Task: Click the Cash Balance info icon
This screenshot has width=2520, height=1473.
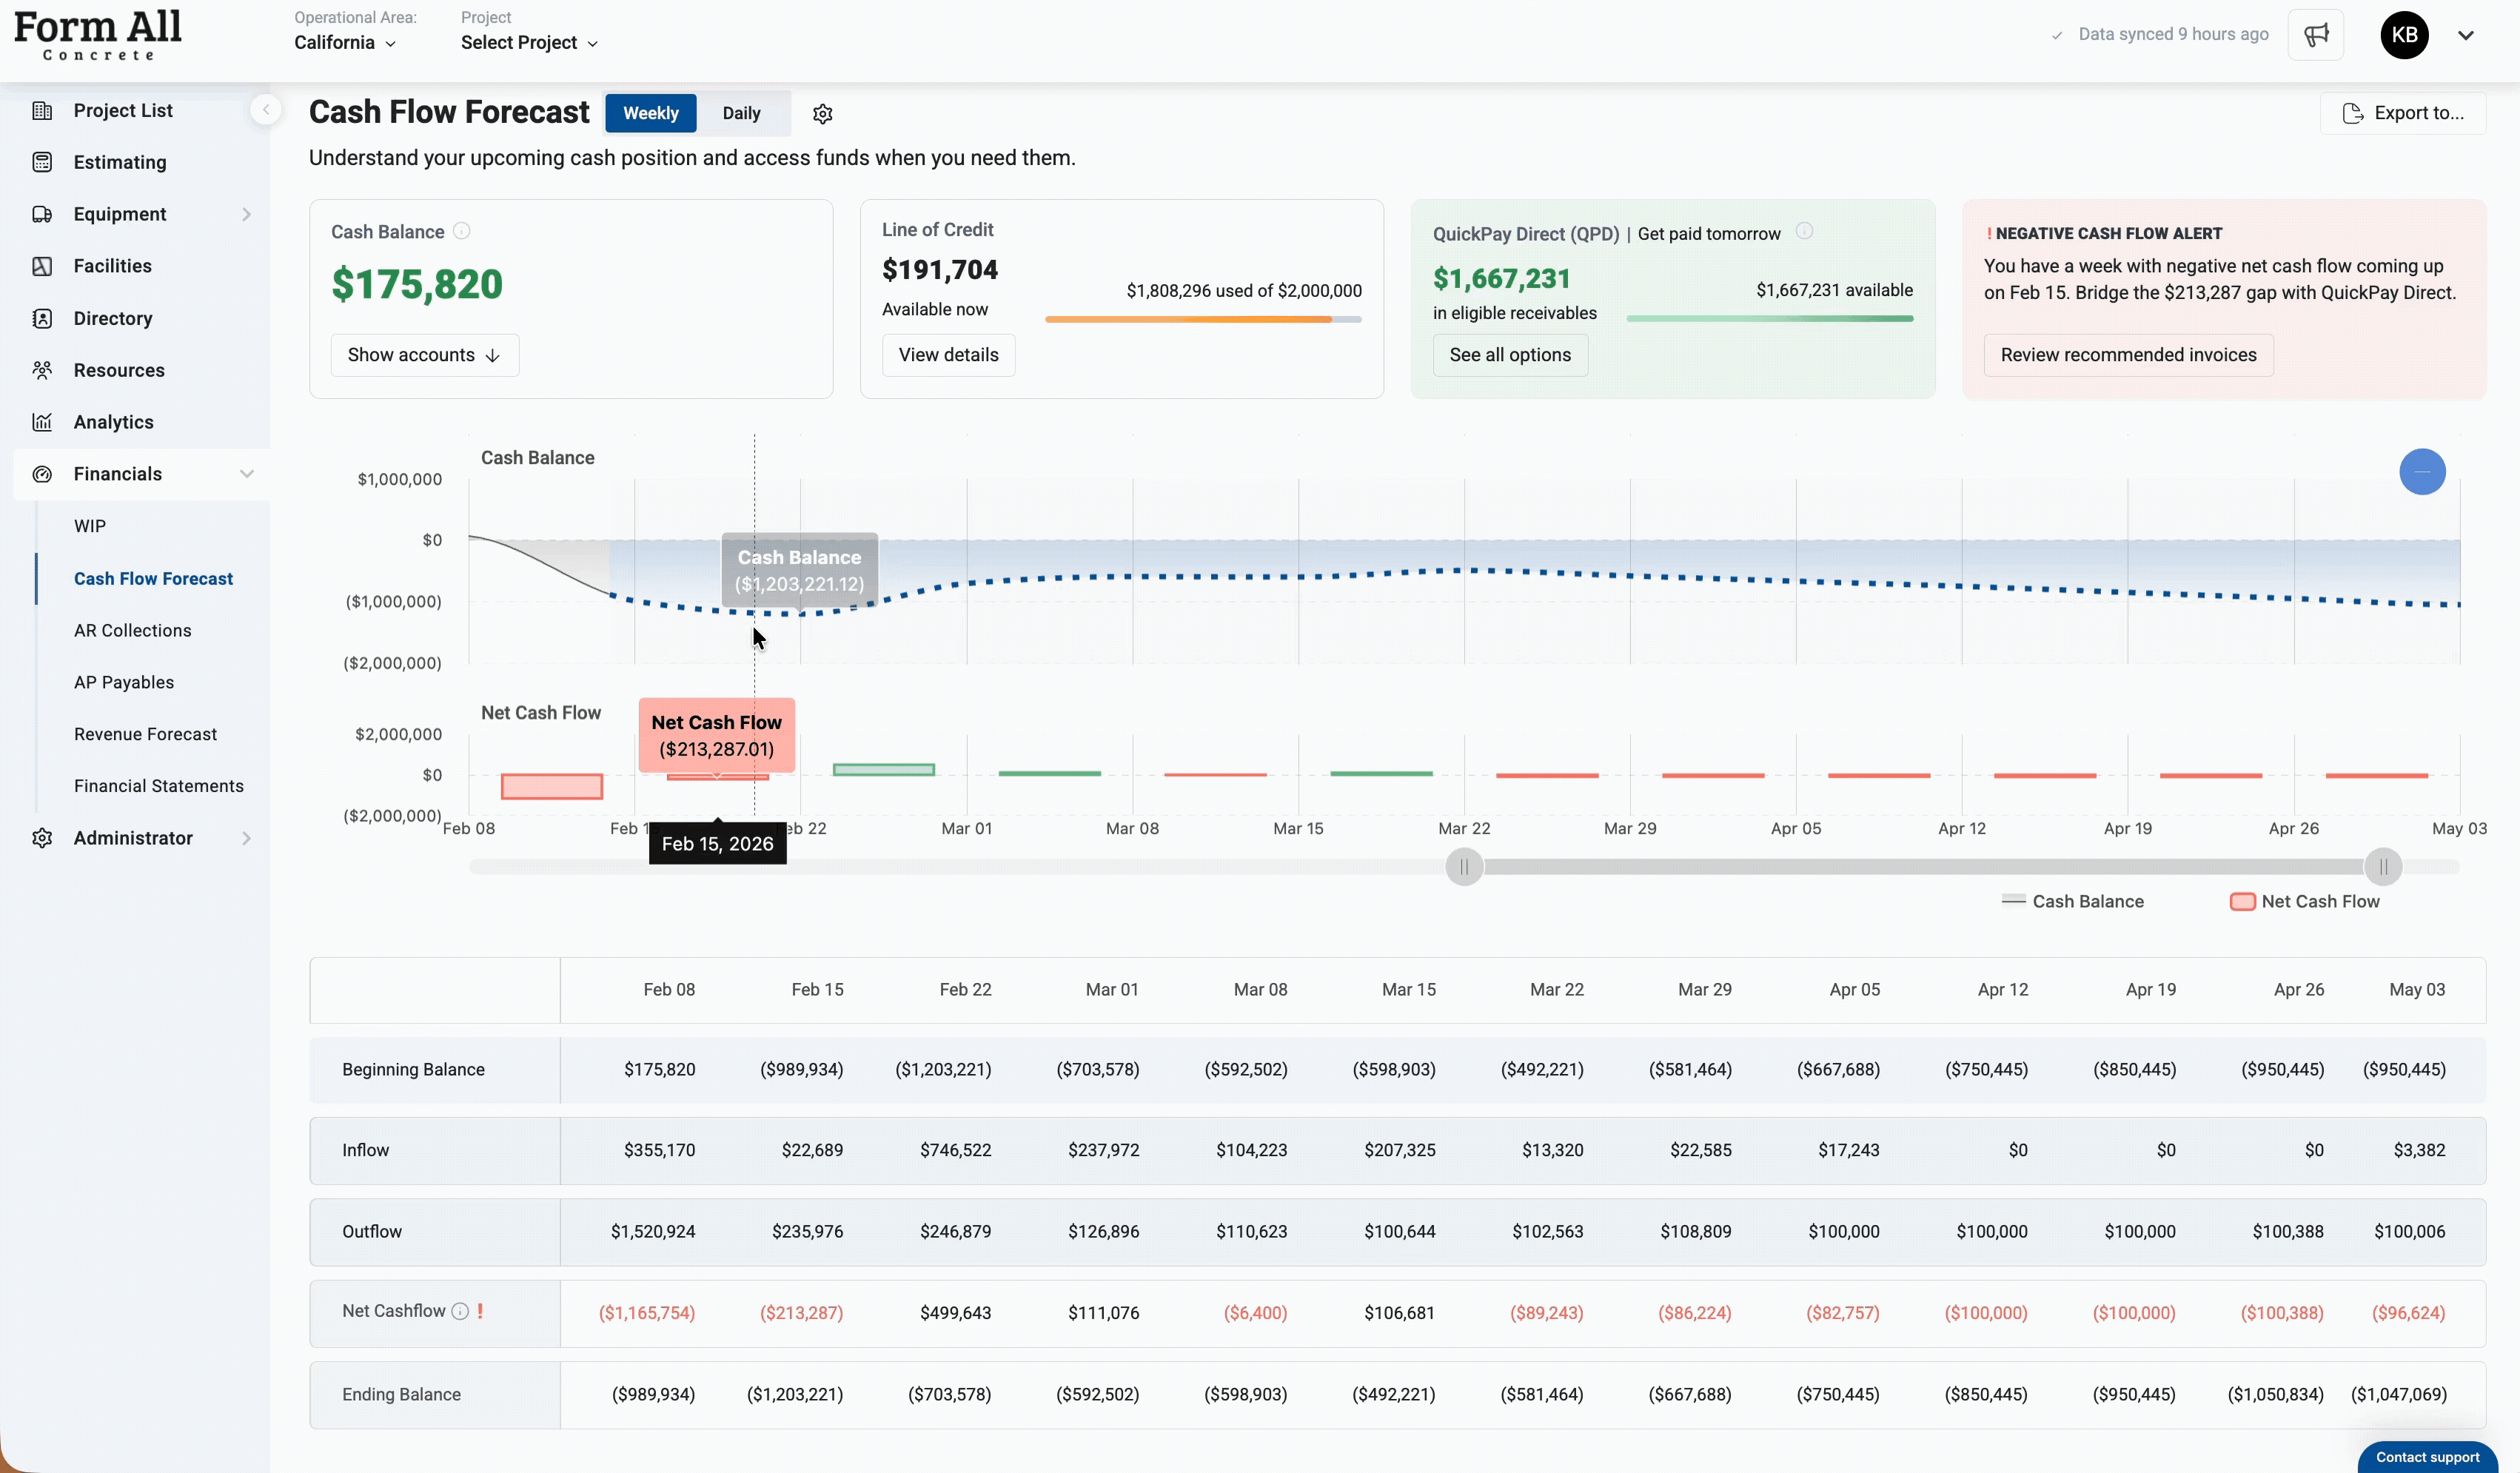Action: click(461, 231)
